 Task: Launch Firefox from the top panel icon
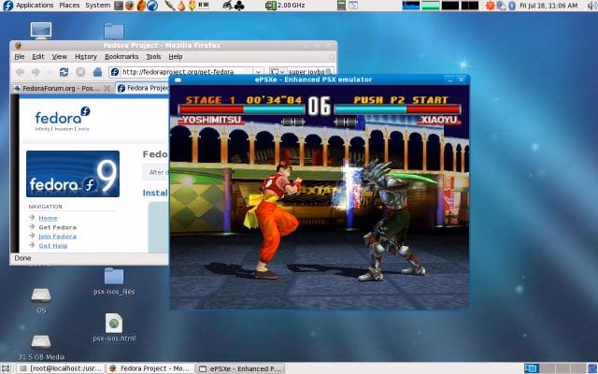pyautogui.click(x=130, y=6)
